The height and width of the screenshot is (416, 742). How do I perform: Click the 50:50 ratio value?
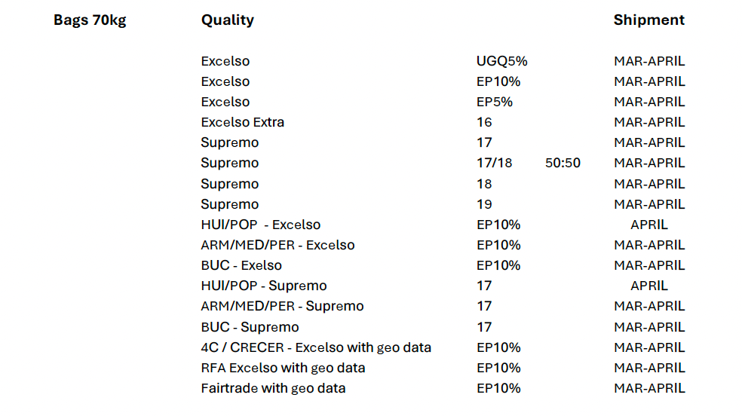point(563,163)
